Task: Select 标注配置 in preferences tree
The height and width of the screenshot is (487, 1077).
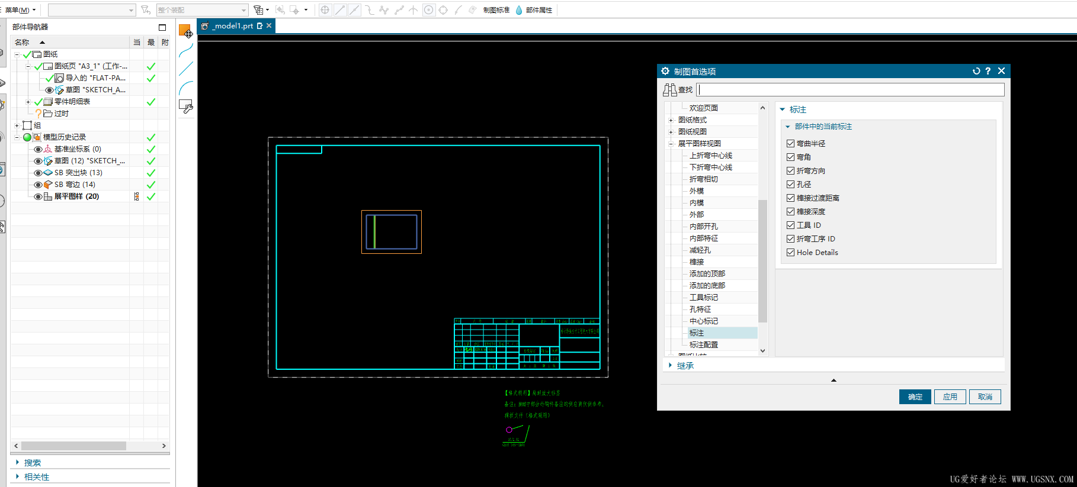Action: (704, 345)
